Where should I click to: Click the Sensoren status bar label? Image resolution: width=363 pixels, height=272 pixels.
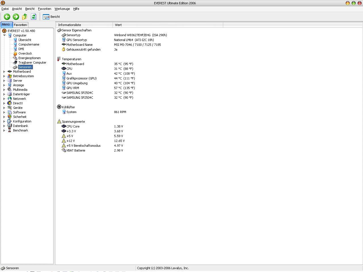pos(12,268)
